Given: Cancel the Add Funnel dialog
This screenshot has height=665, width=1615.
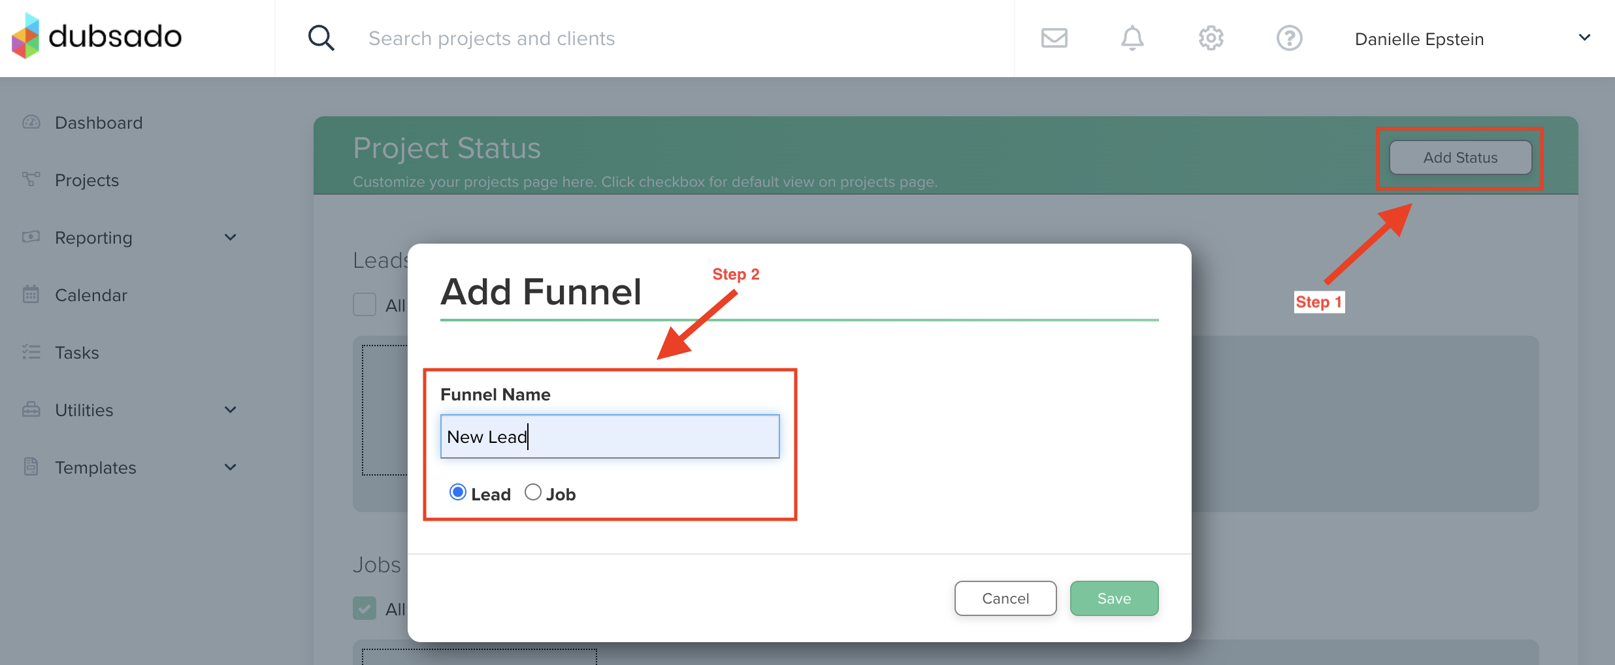Looking at the screenshot, I should click(1005, 598).
